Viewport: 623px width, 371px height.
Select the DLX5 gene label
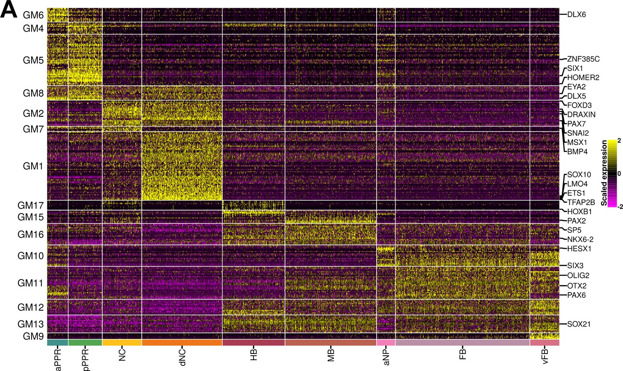tap(576, 96)
